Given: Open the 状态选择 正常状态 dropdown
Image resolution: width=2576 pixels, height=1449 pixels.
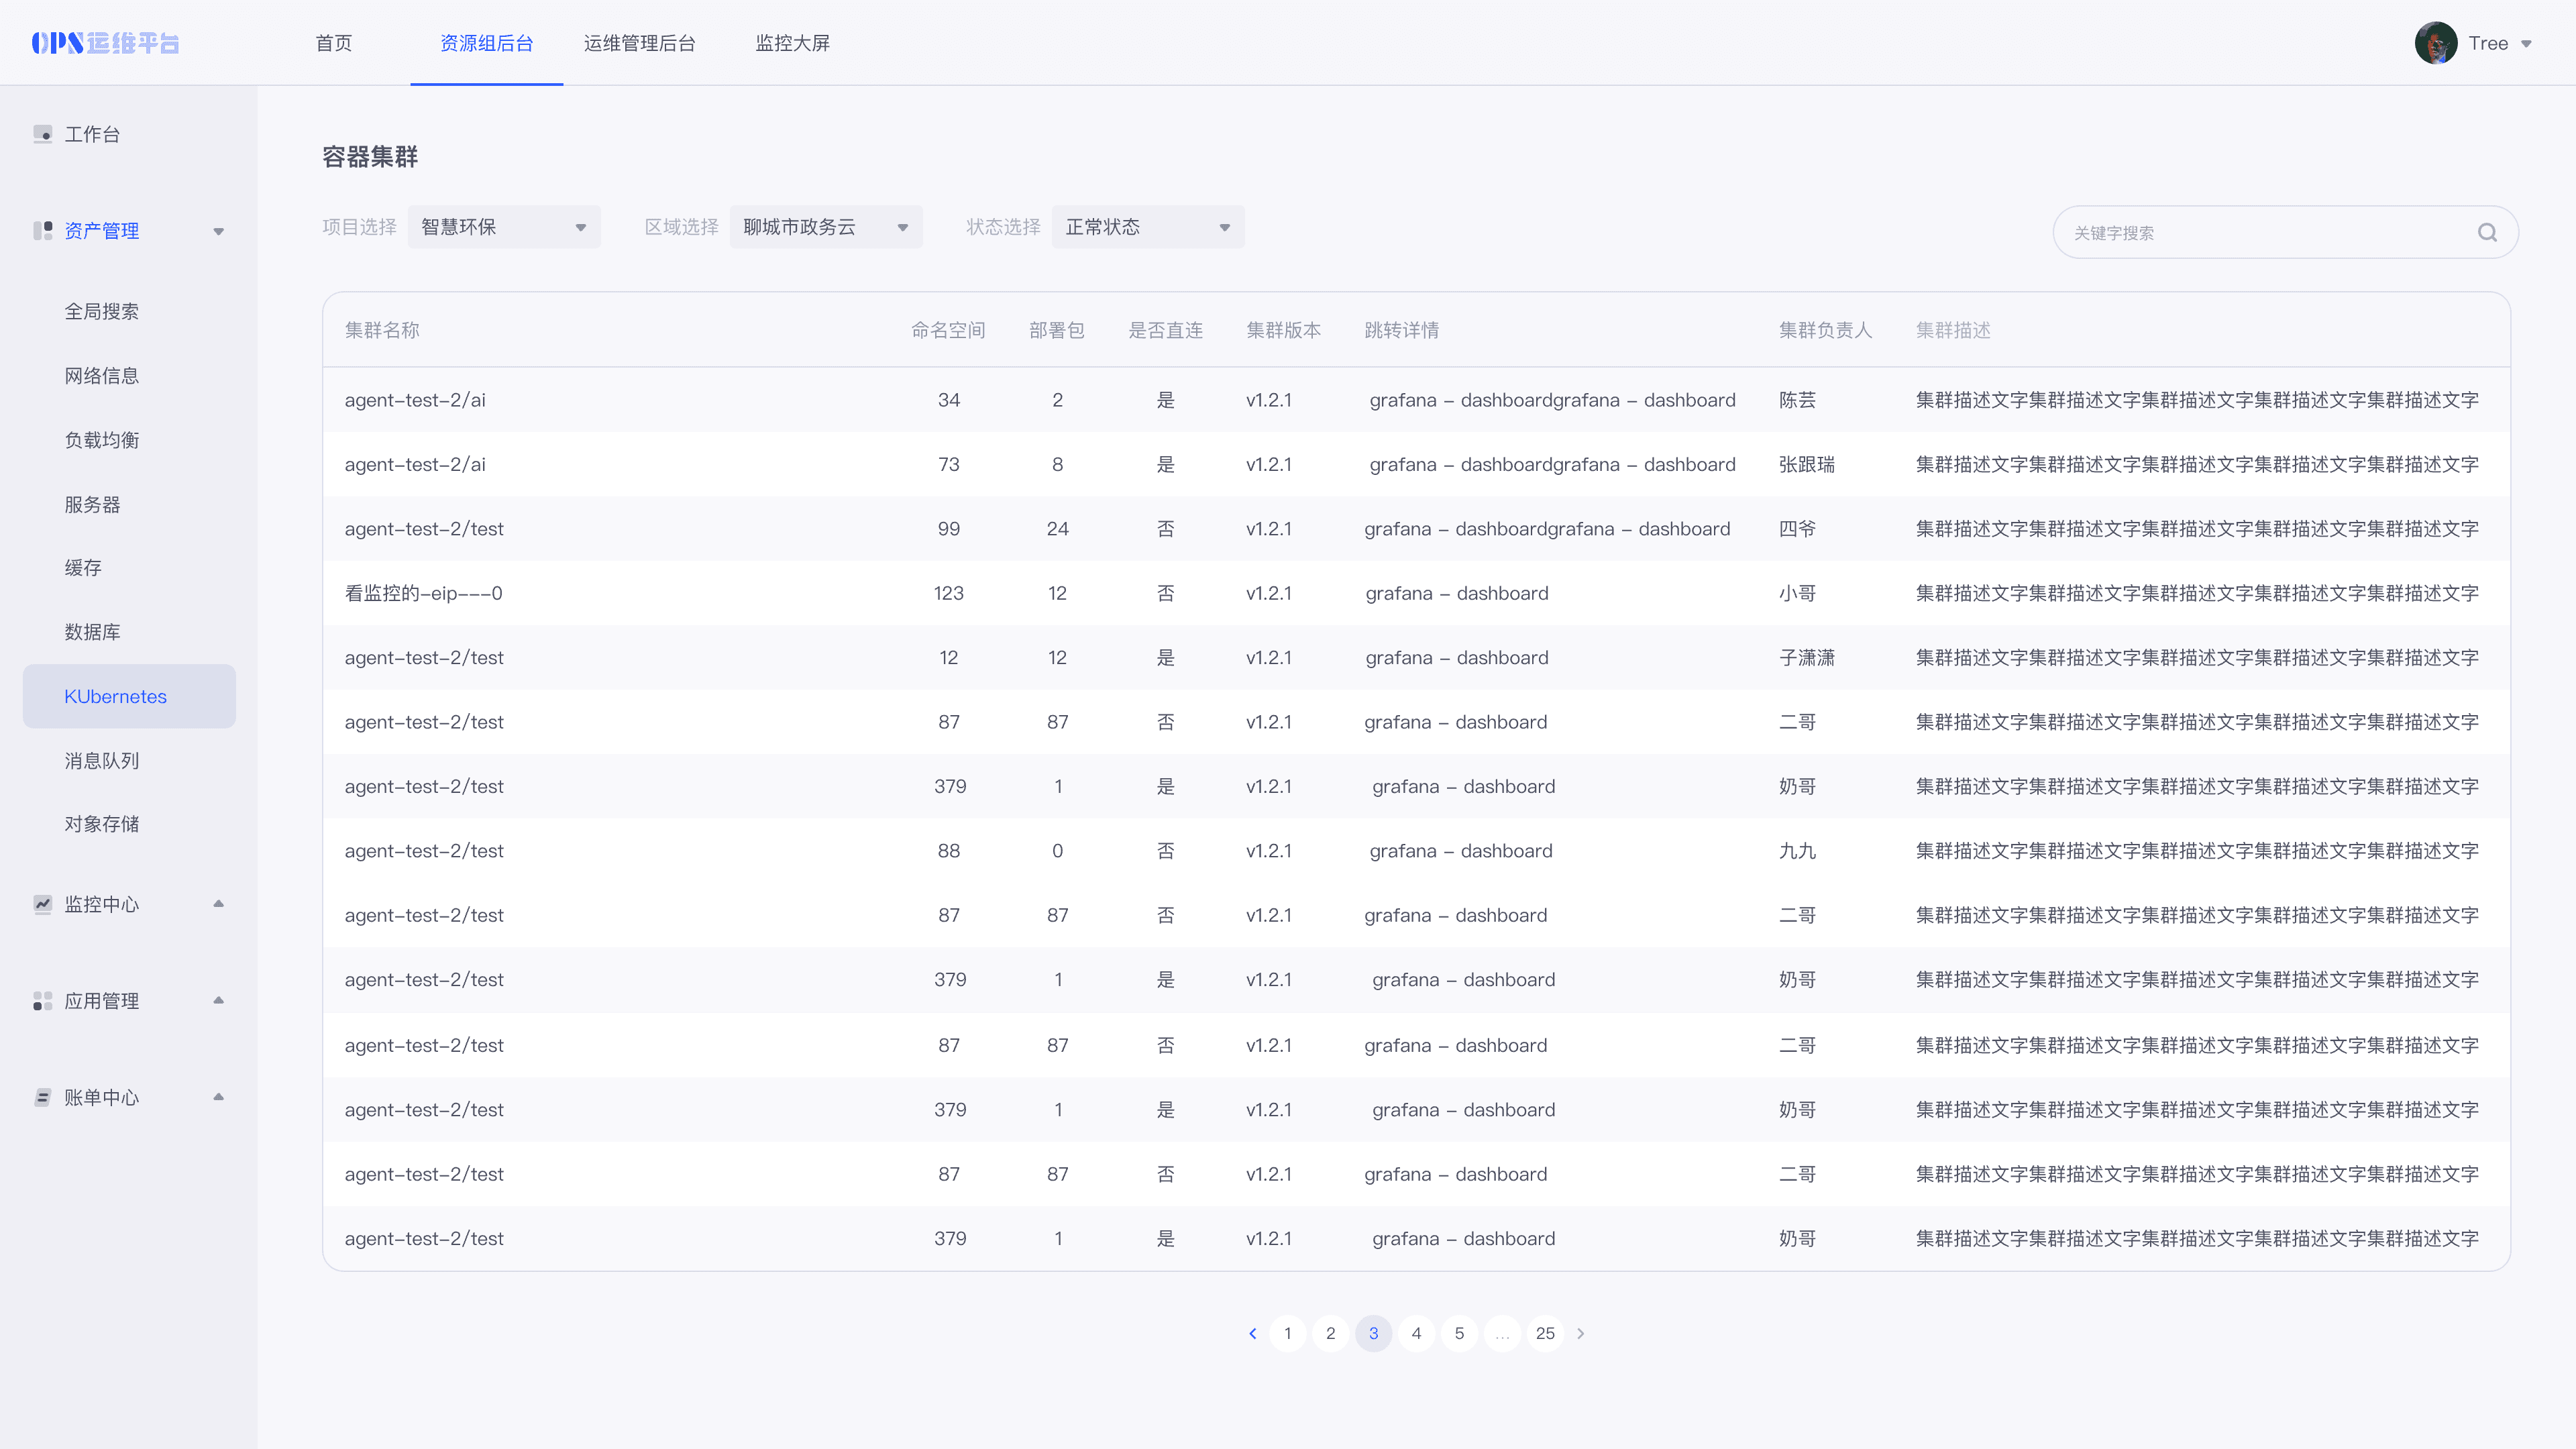Looking at the screenshot, I should (x=1147, y=227).
